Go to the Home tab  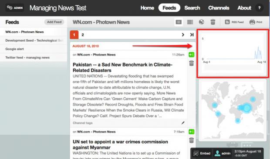147,8
